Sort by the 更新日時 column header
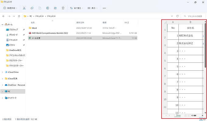The height and width of the screenshot is (121, 207). (x=80, y=22)
